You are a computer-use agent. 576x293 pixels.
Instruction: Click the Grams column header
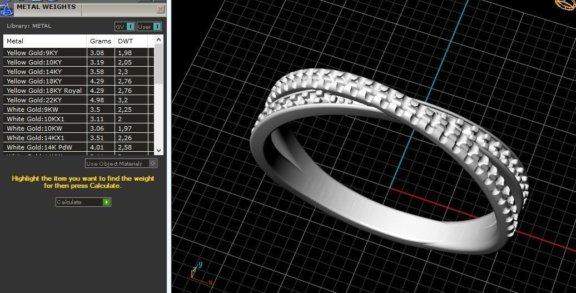pos(101,41)
